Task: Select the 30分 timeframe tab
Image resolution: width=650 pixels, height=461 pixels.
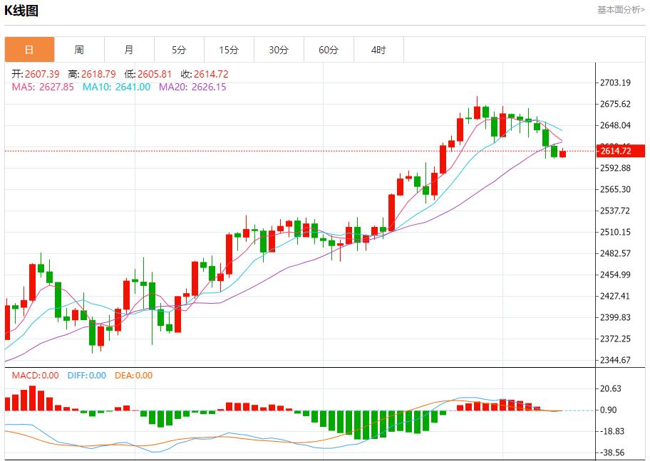Action: tap(279, 50)
